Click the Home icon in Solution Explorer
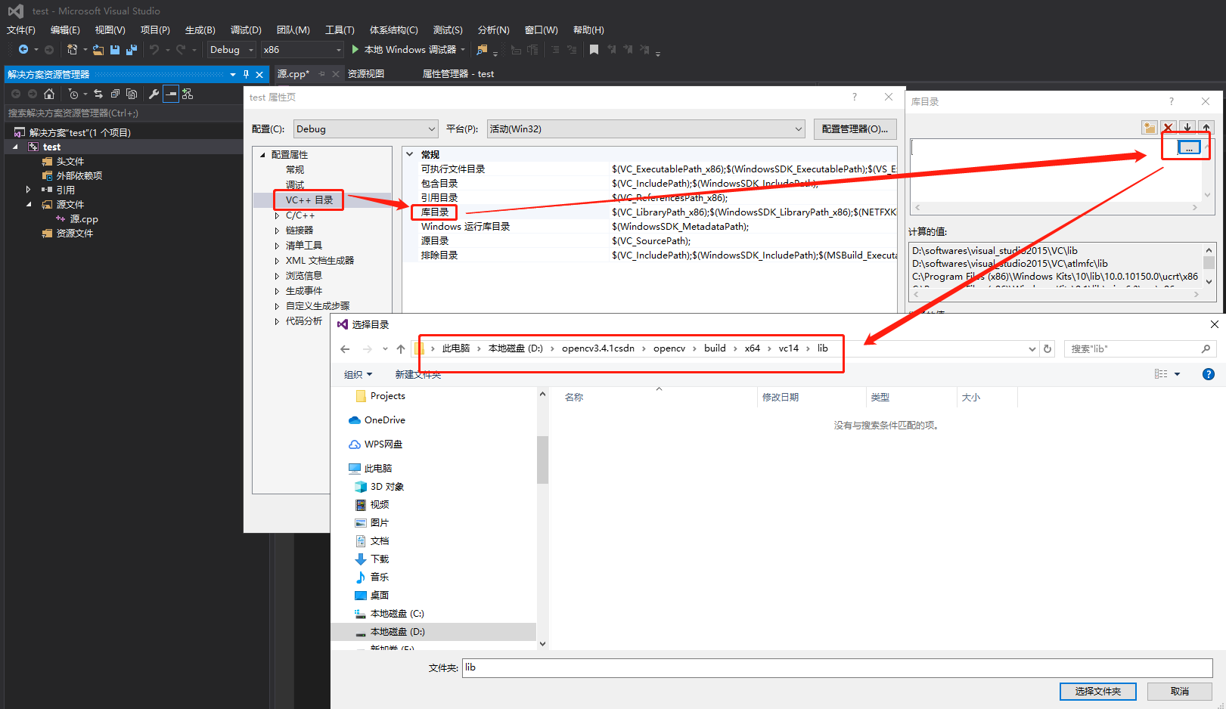This screenshot has width=1226, height=709. tap(49, 94)
